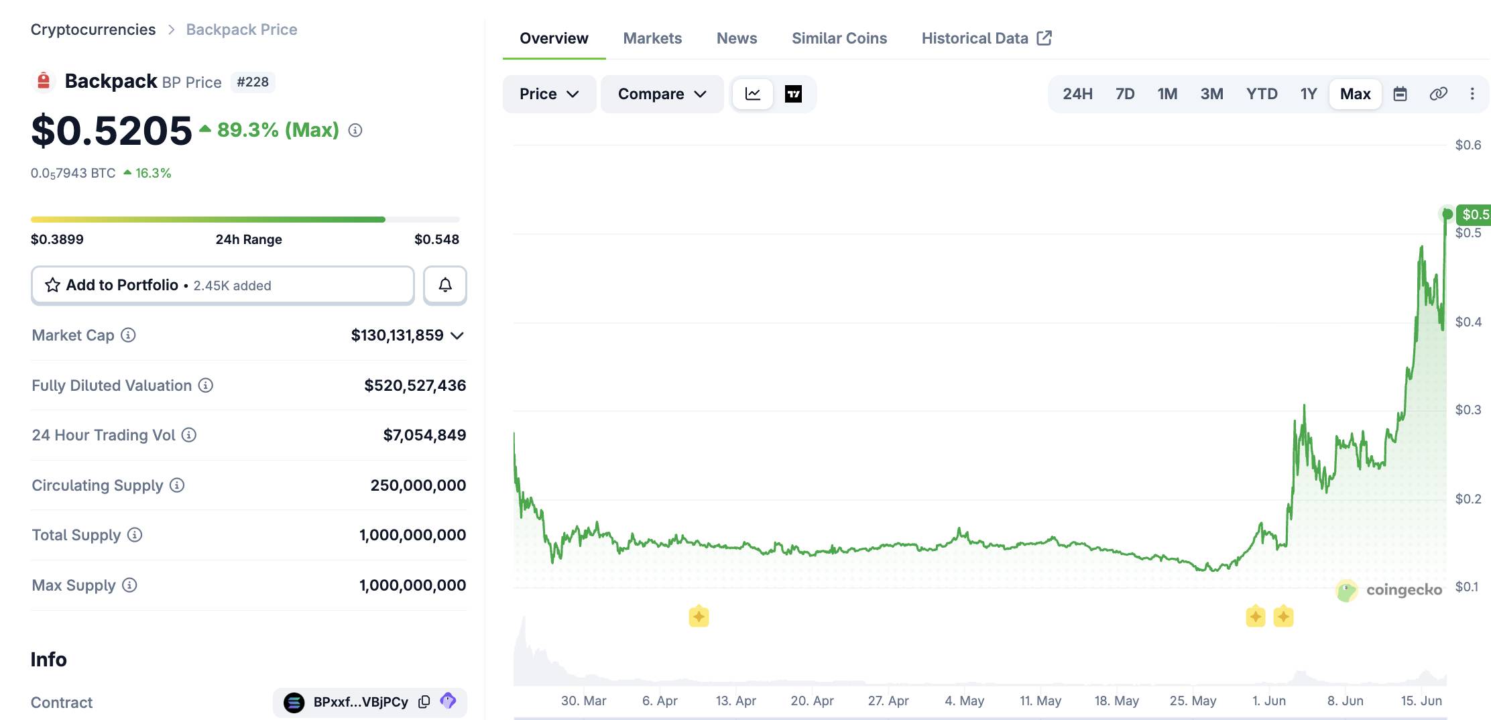Click the contract address BPxxf...VBjPCy

(x=361, y=702)
